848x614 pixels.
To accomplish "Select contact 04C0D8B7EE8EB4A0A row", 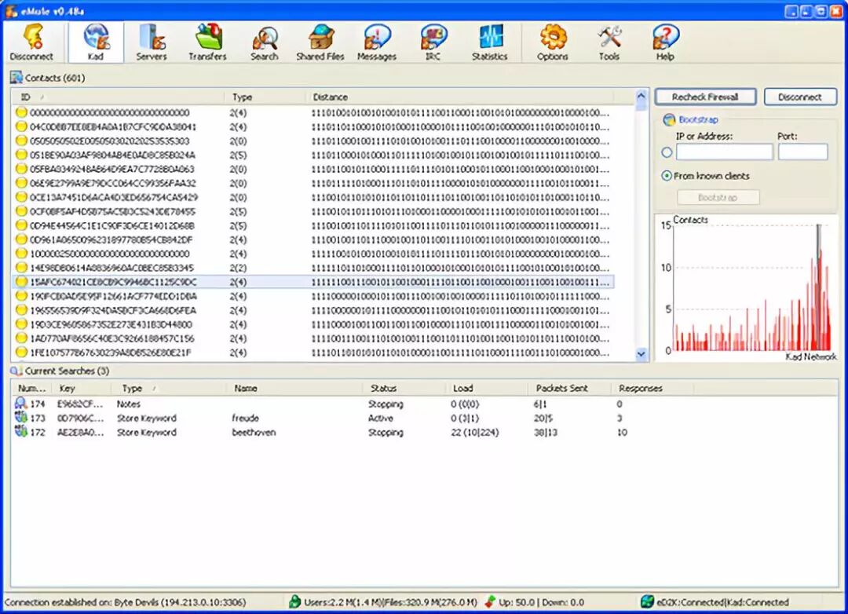I will point(313,126).
